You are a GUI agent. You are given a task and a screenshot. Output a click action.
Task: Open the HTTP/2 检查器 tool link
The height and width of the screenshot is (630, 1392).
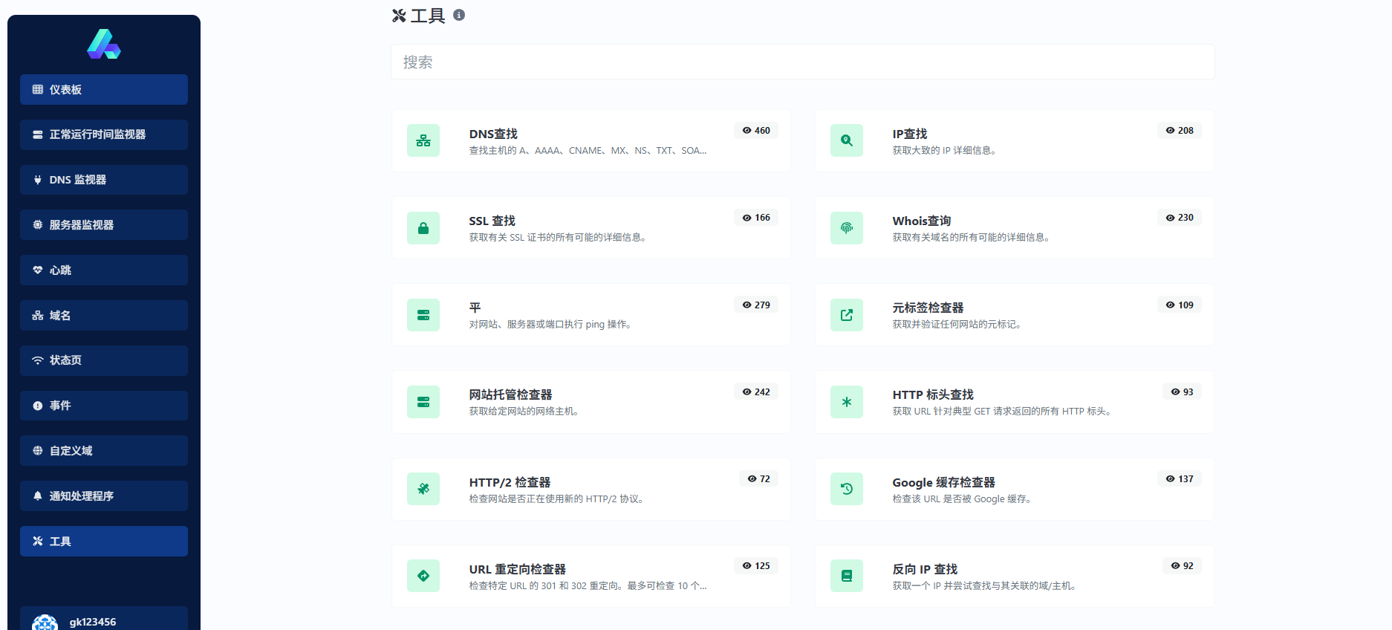[510, 482]
